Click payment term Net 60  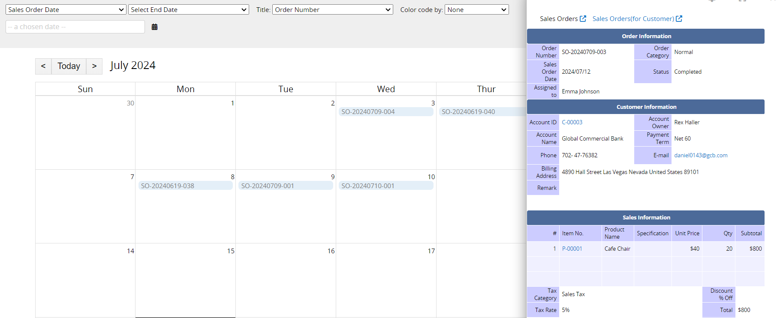pos(682,138)
